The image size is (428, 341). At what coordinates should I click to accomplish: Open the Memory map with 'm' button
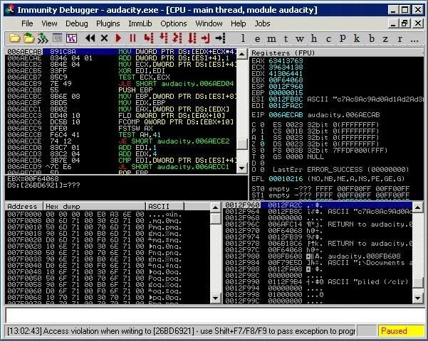tap(271, 38)
